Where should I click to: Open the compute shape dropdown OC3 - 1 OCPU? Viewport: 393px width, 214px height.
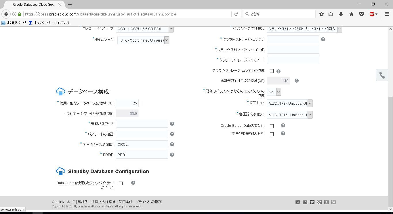point(145,29)
